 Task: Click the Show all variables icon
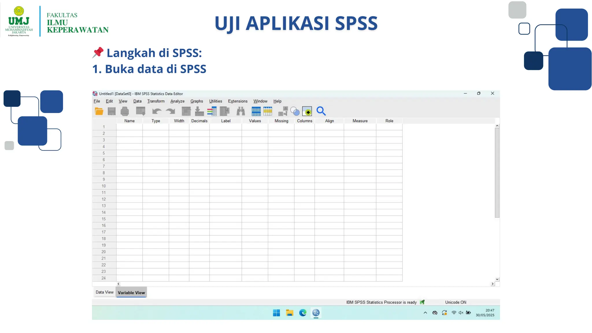[x=307, y=111]
